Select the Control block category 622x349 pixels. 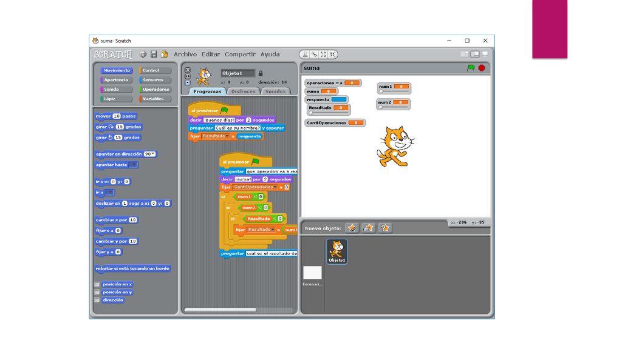point(155,70)
